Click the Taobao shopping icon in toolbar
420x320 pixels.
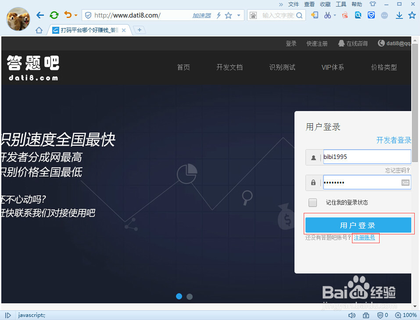345,15
